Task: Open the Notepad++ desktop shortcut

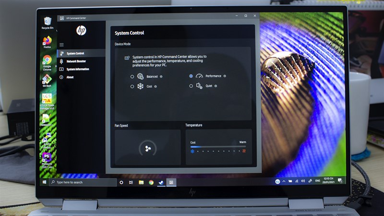Action: tap(46, 120)
